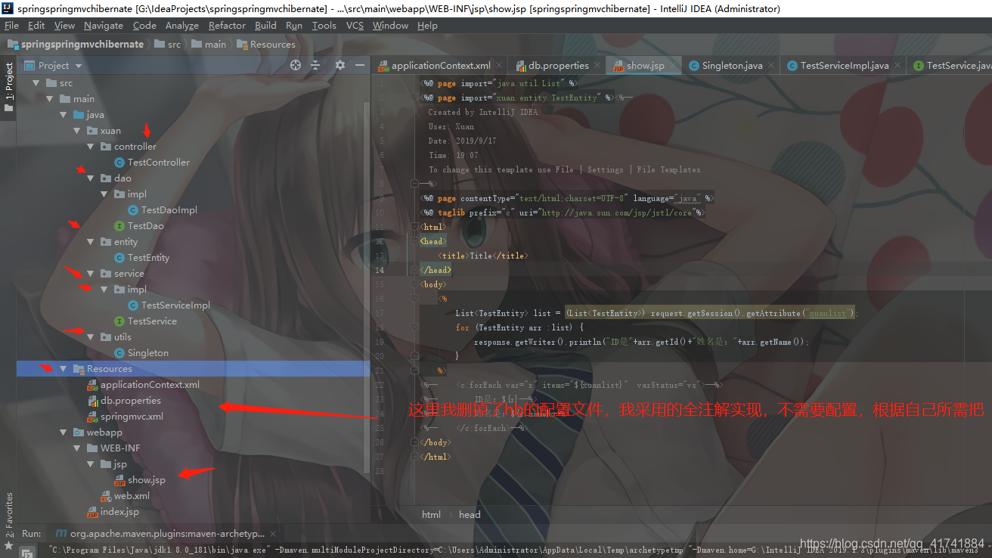Click the db.properties file icon in tree
992x558 pixels.
[92, 401]
